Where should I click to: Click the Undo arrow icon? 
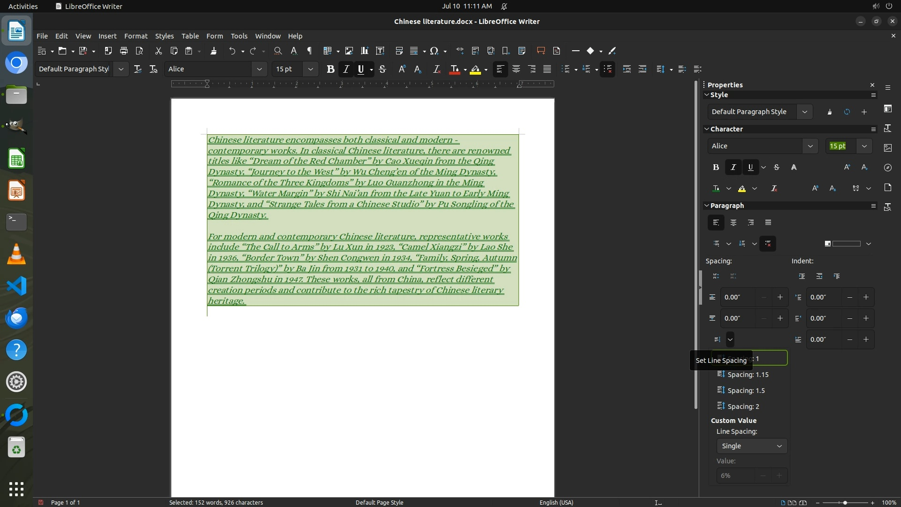coord(232,51)
